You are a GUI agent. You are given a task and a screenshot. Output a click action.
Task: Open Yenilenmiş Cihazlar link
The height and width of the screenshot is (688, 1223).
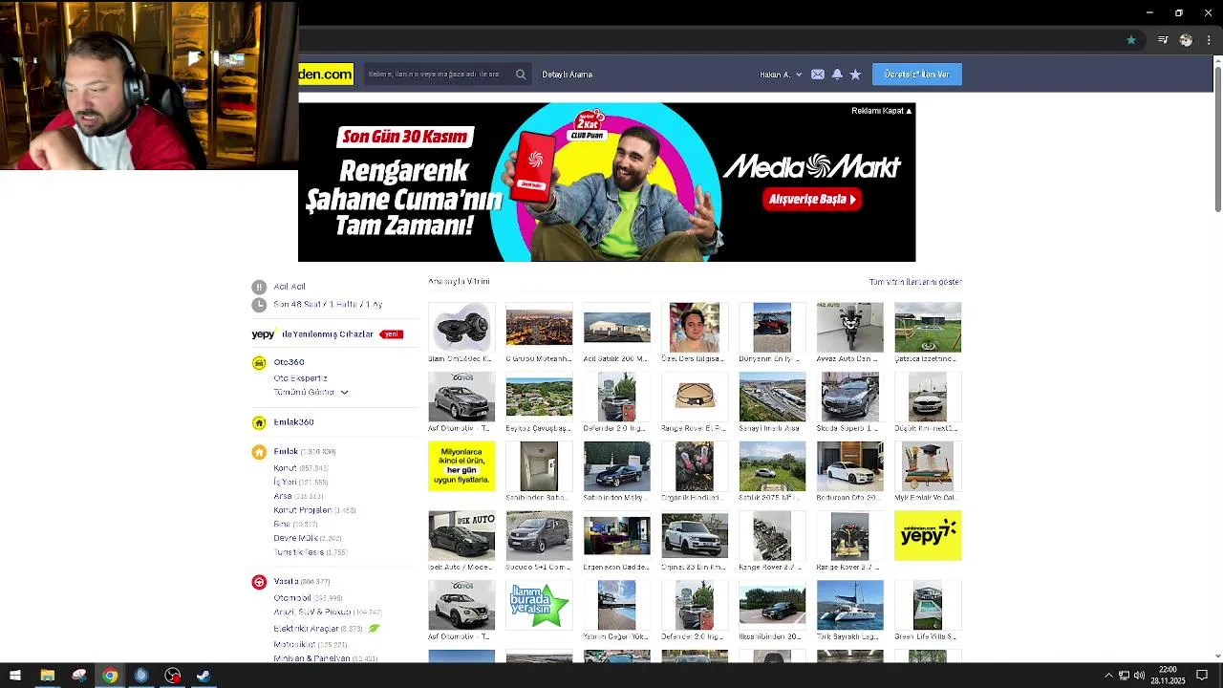click(328, 334)
